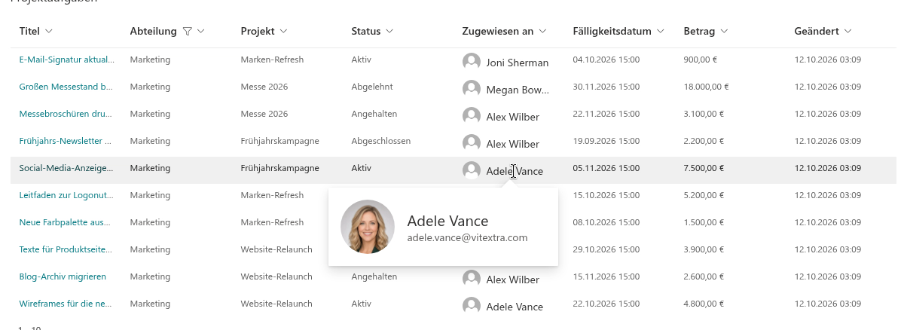The image size is (904, 330).
Task: Click due date 08.10.2026 15:00
Action: pyautogui.click(x=606, y=222)
